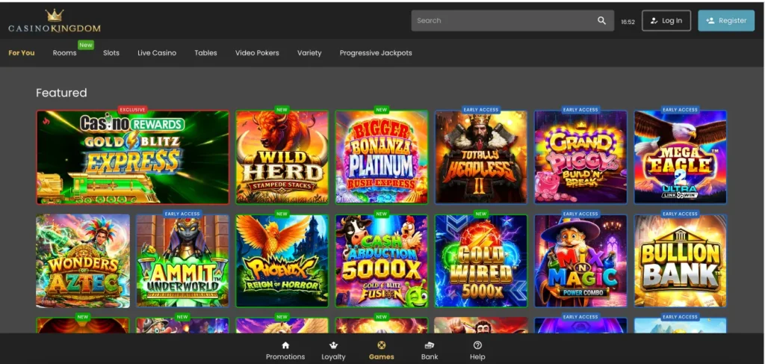Viewport: 765px width, 364px height.
Task: Open the Progressive Jackpots tab
Action: coord(376,53)
